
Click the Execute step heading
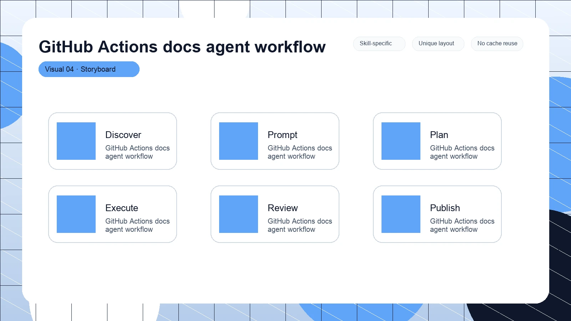(x=122, y=208)
